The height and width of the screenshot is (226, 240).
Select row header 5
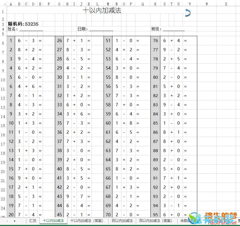(x=3, y=34)
